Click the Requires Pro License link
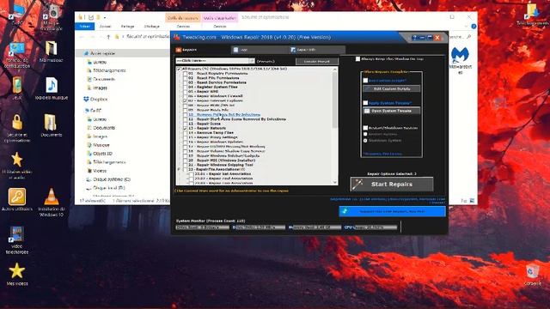The image size is (550, 309). coord(382,154)
